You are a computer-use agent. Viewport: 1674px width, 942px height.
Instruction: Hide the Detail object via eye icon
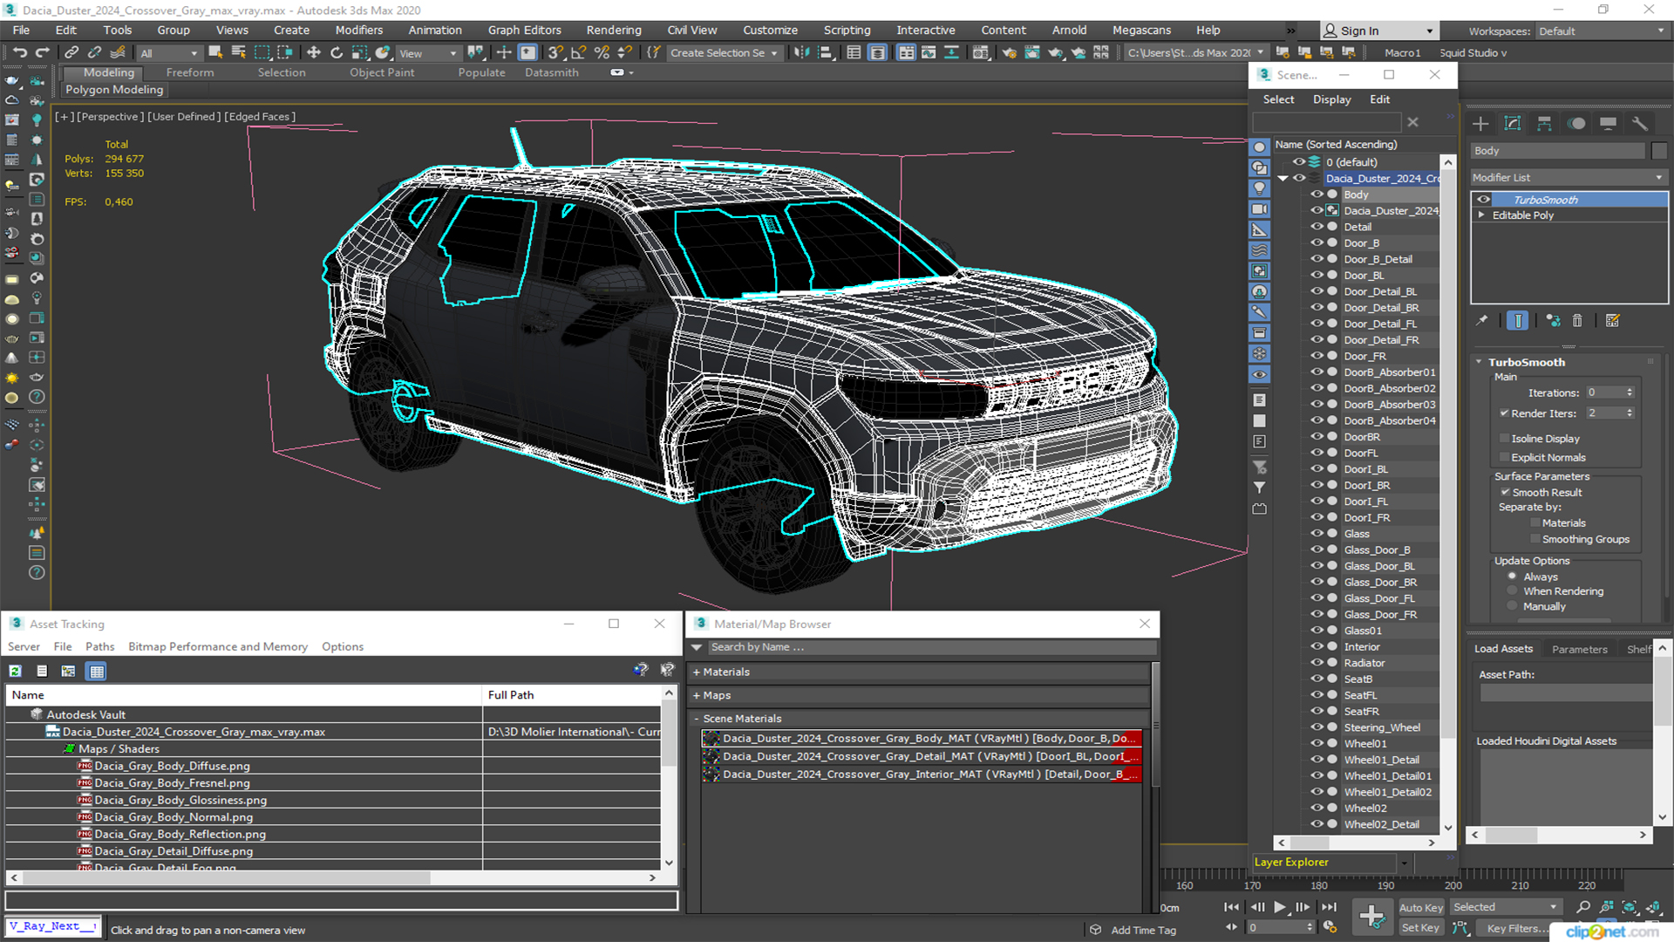pos(1317,227)
